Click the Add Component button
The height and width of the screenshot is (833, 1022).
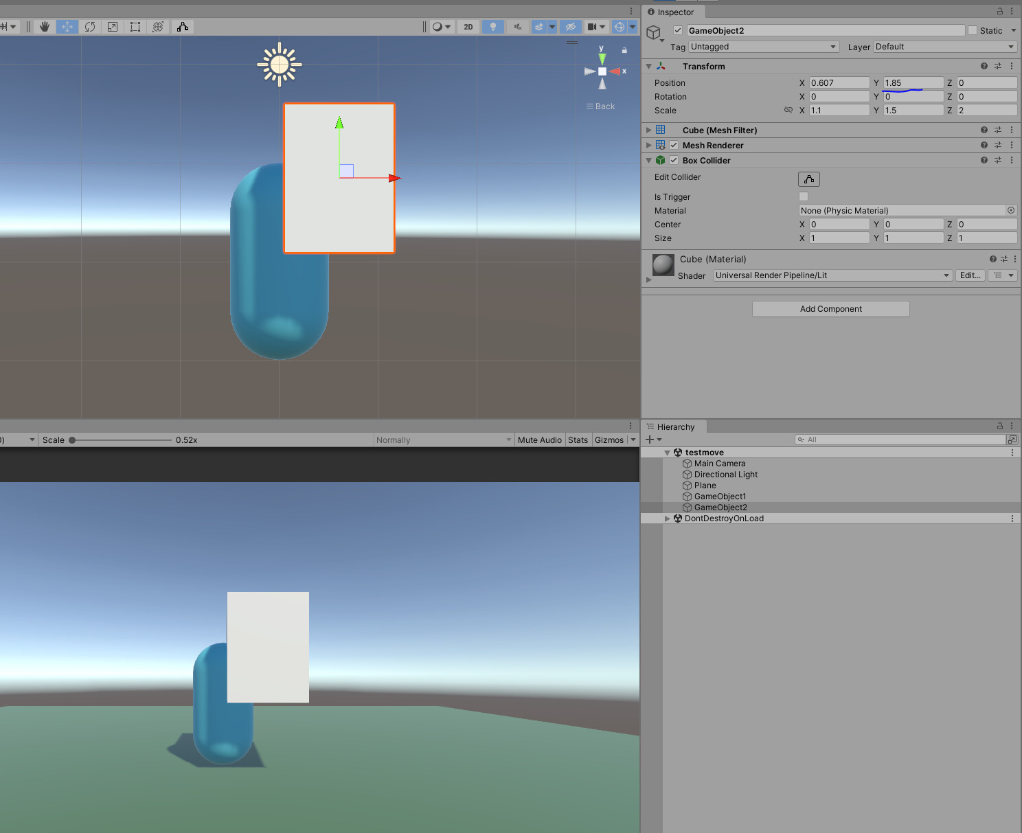pos(830,308)
